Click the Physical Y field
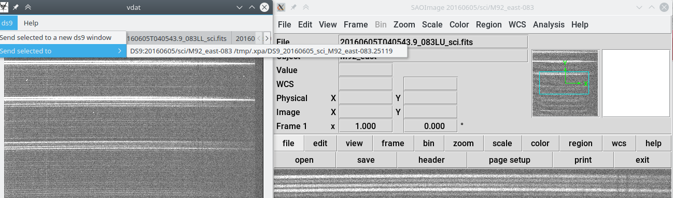The image size is (673, 198). coord(430,98)
